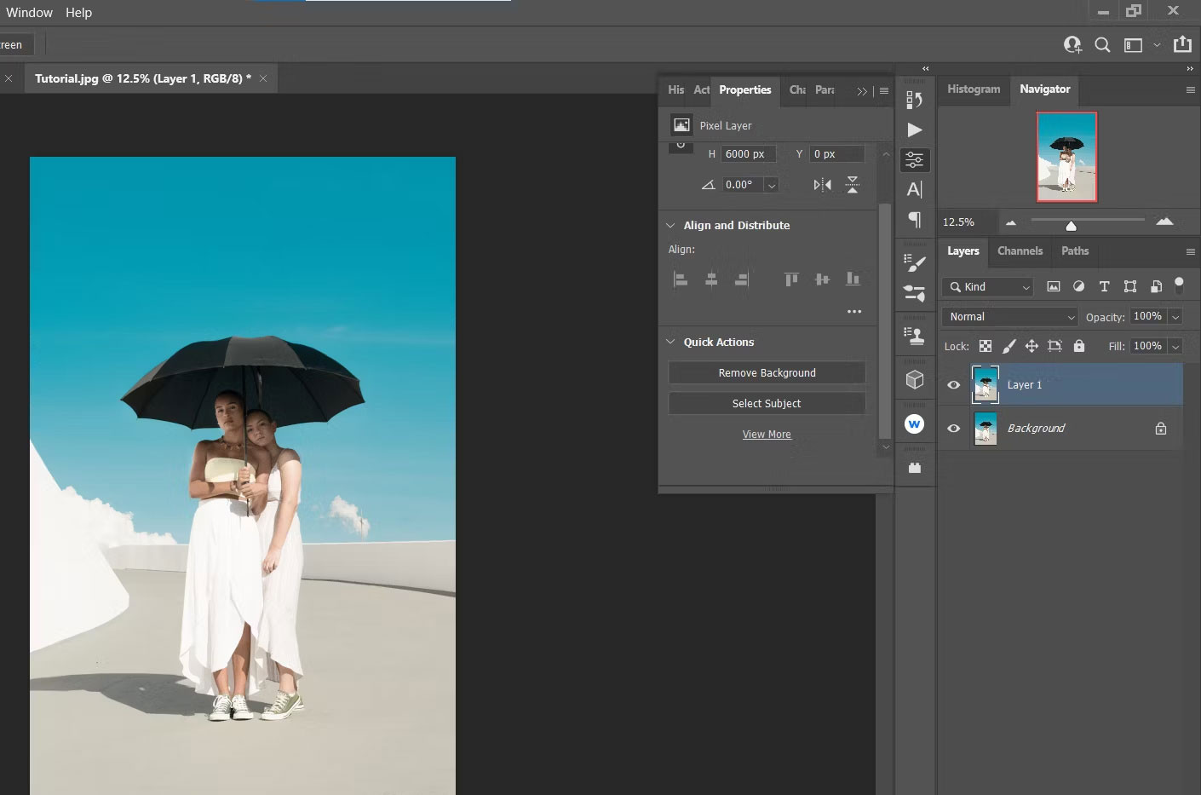This screenshot has height=795, width=1201.
Task: Switch to the Channels tab
Action: point(1020,251)
